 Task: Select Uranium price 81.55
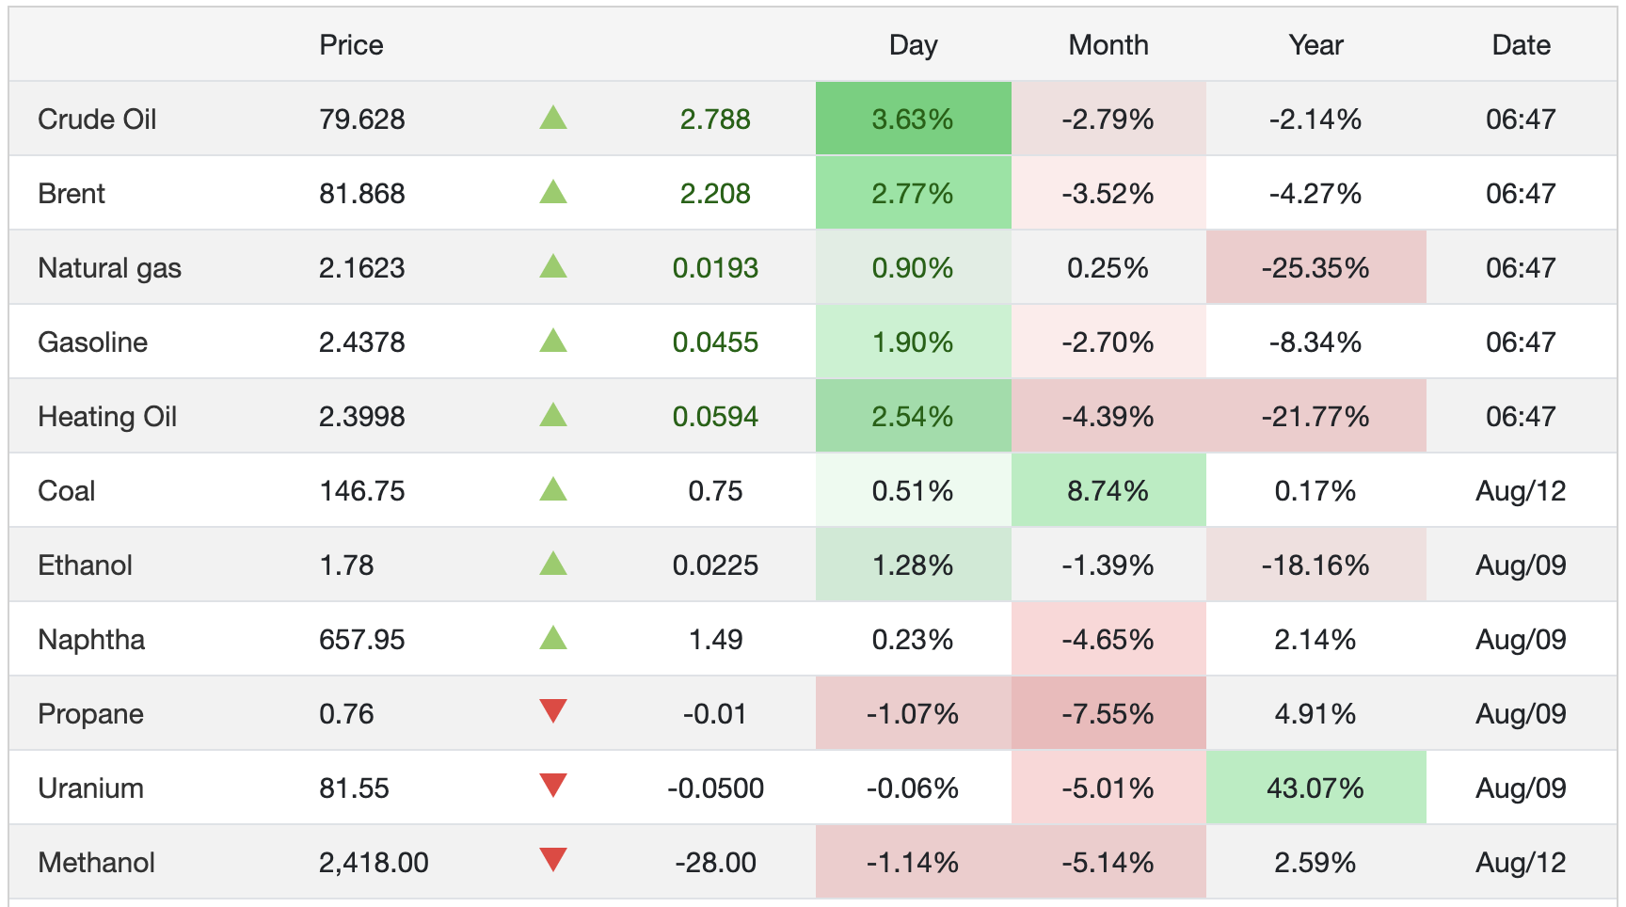tap(354, 788)
